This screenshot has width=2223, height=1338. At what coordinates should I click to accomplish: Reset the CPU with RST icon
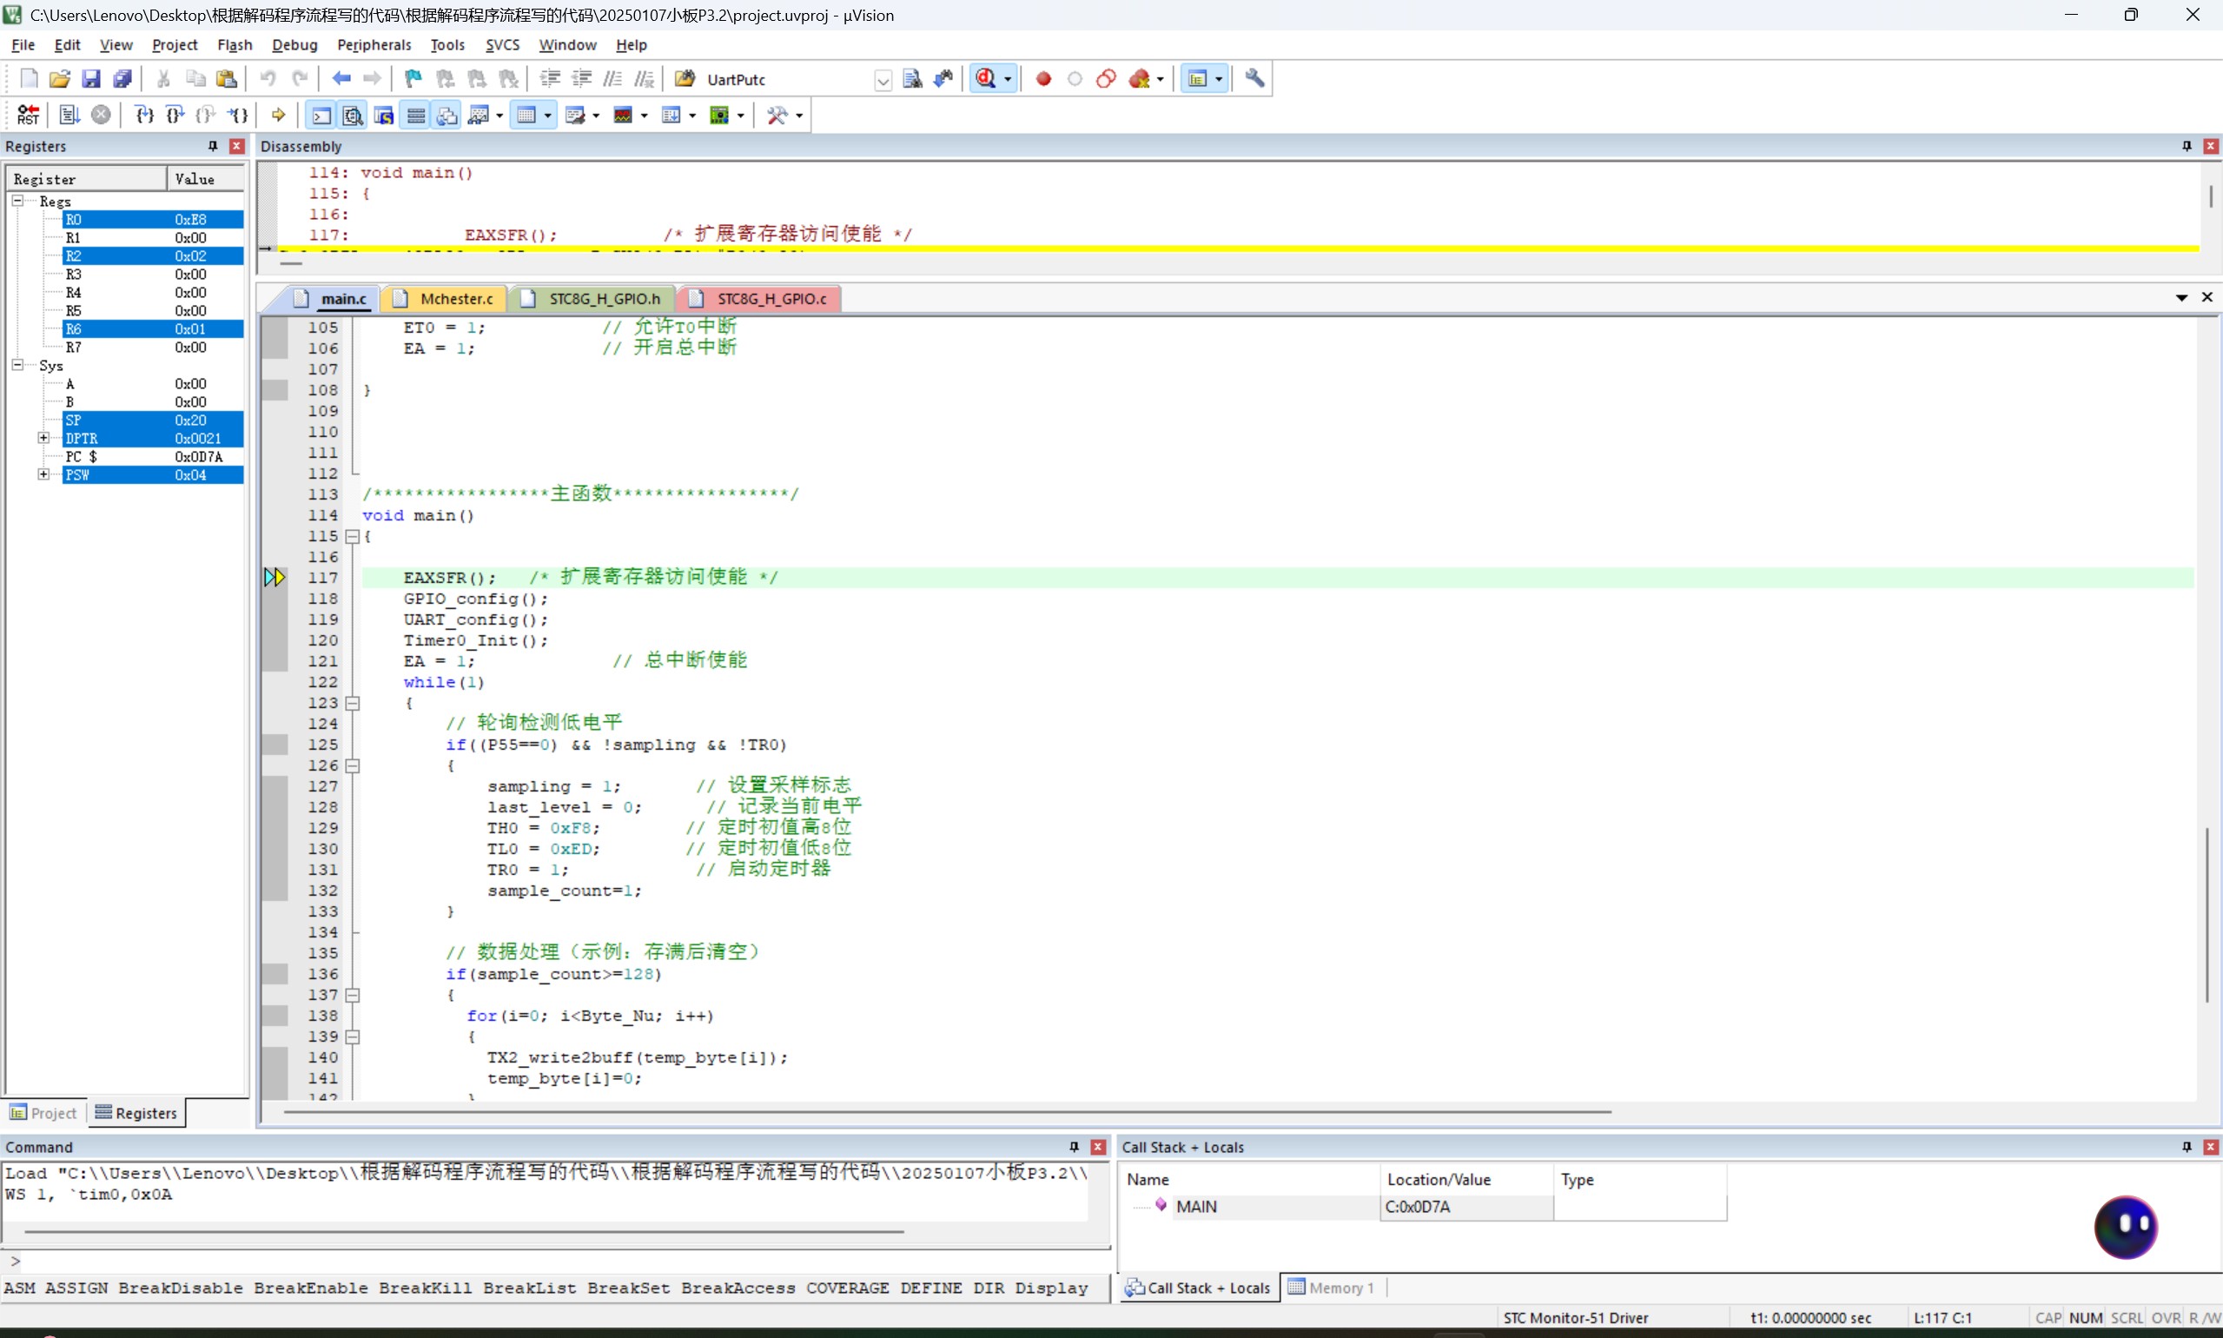(28, 115)
